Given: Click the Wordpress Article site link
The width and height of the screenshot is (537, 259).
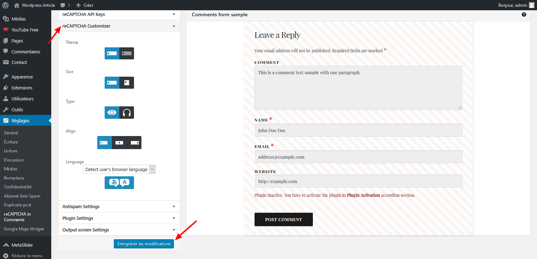Looking at the screenshot, I should pyautogui.click(x=38, y=5).
